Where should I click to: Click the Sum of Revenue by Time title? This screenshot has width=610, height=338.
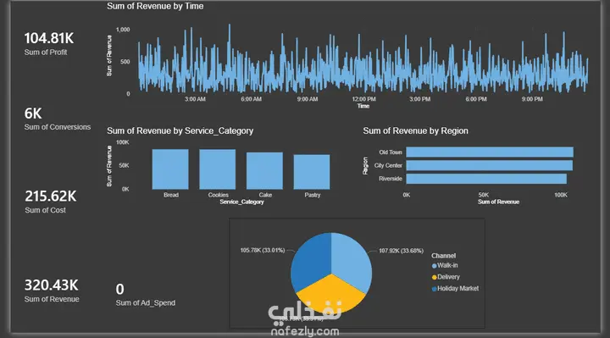pyautogui.click(x=155, y=6)
